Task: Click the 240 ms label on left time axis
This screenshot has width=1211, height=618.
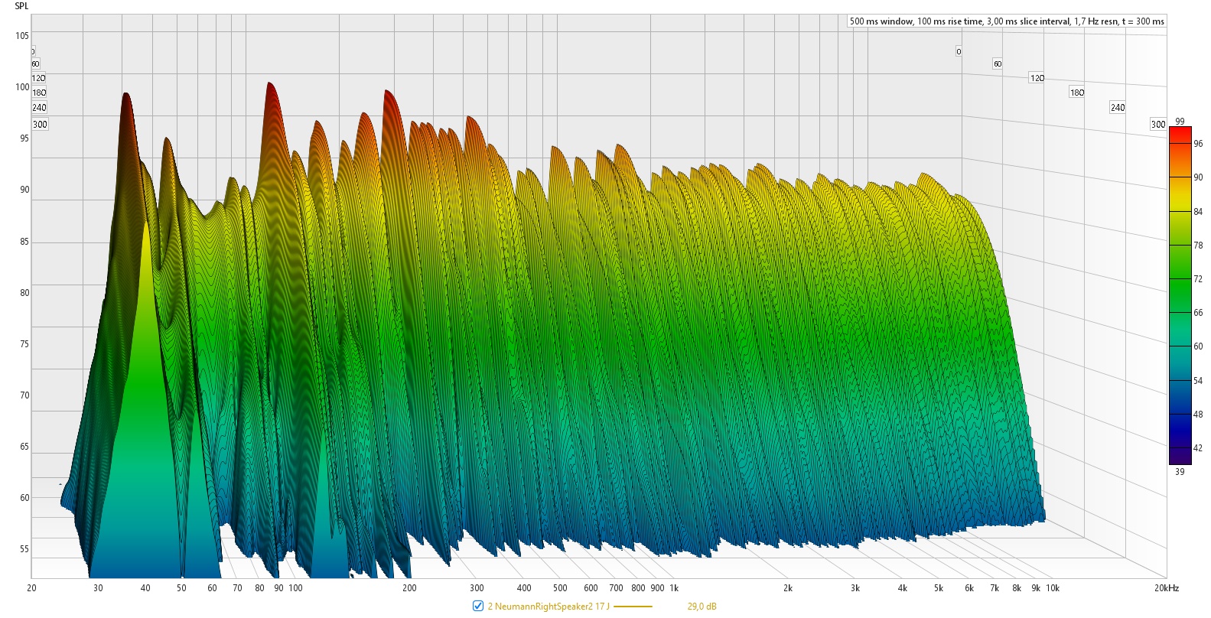Action: click(39, 108)
